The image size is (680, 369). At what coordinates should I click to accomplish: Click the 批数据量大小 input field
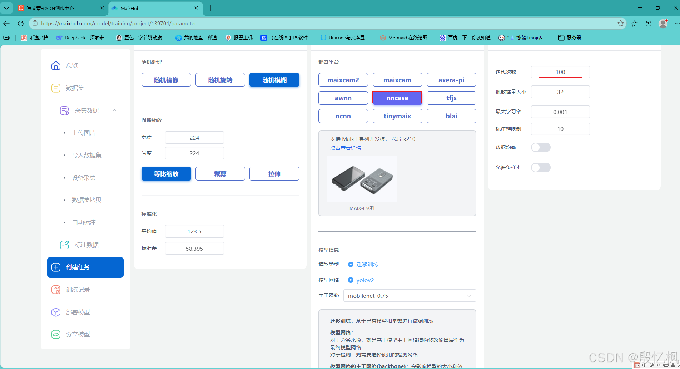pyautogui.click(x=560, y=92)
